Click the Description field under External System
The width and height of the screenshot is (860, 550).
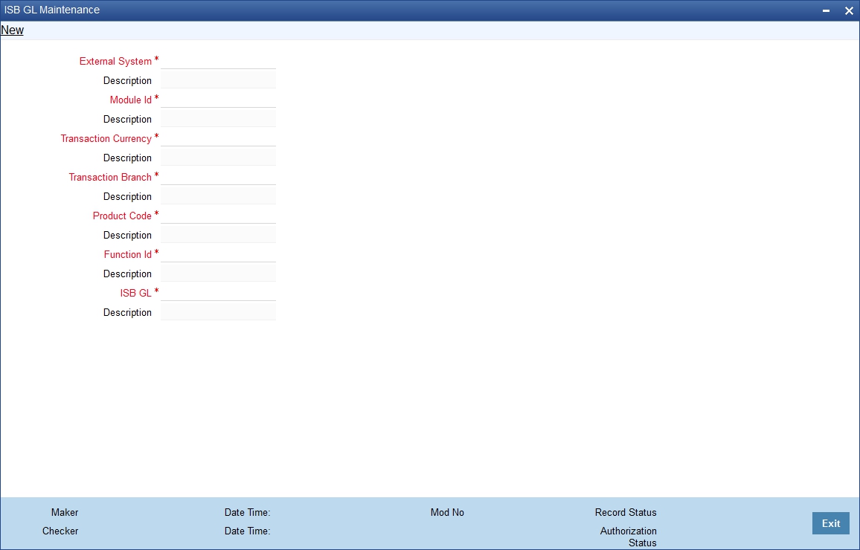point(218,80)
